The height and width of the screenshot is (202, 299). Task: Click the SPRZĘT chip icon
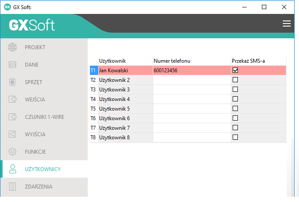[13, 82]
